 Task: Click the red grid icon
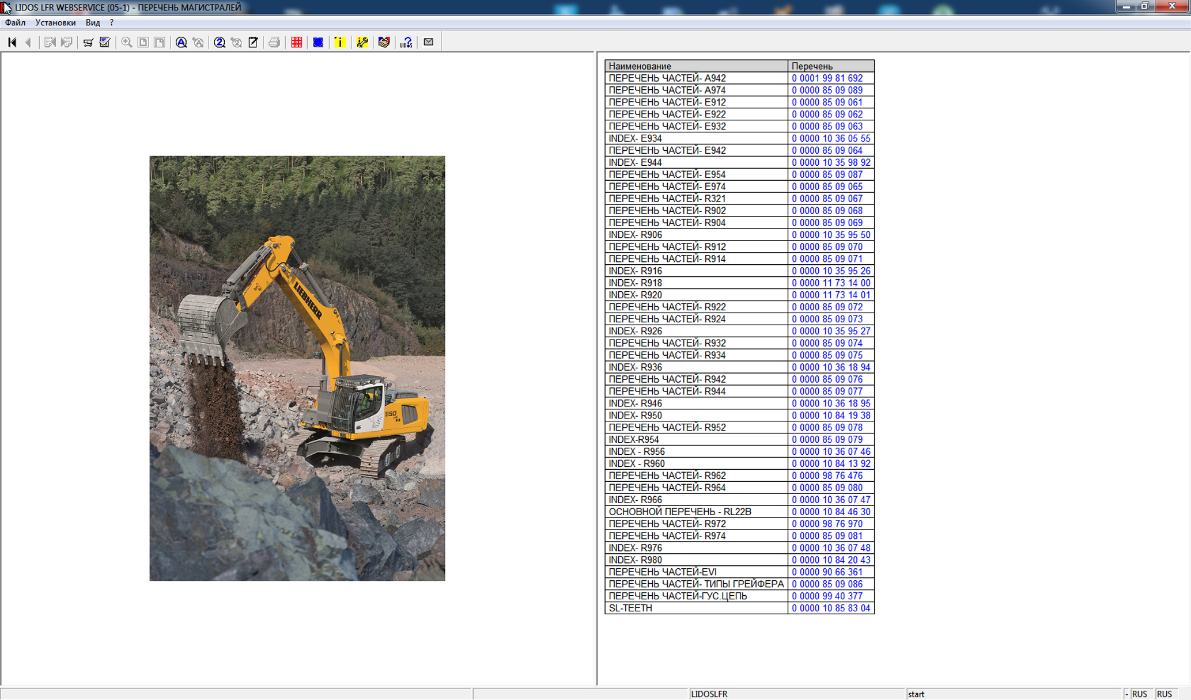pos(296,42)
